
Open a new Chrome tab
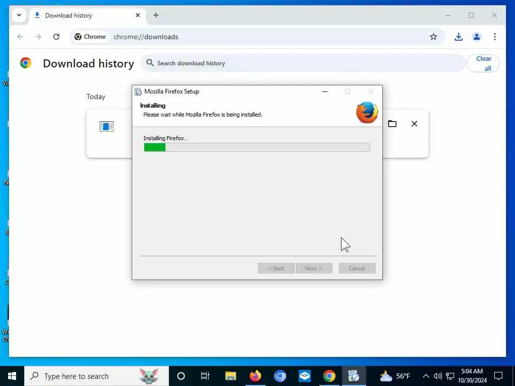pos(156,15)
